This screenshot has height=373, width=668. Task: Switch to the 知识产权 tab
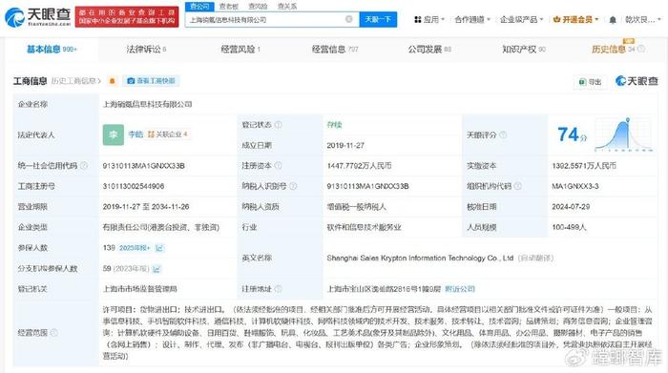(x=524, y=50)
